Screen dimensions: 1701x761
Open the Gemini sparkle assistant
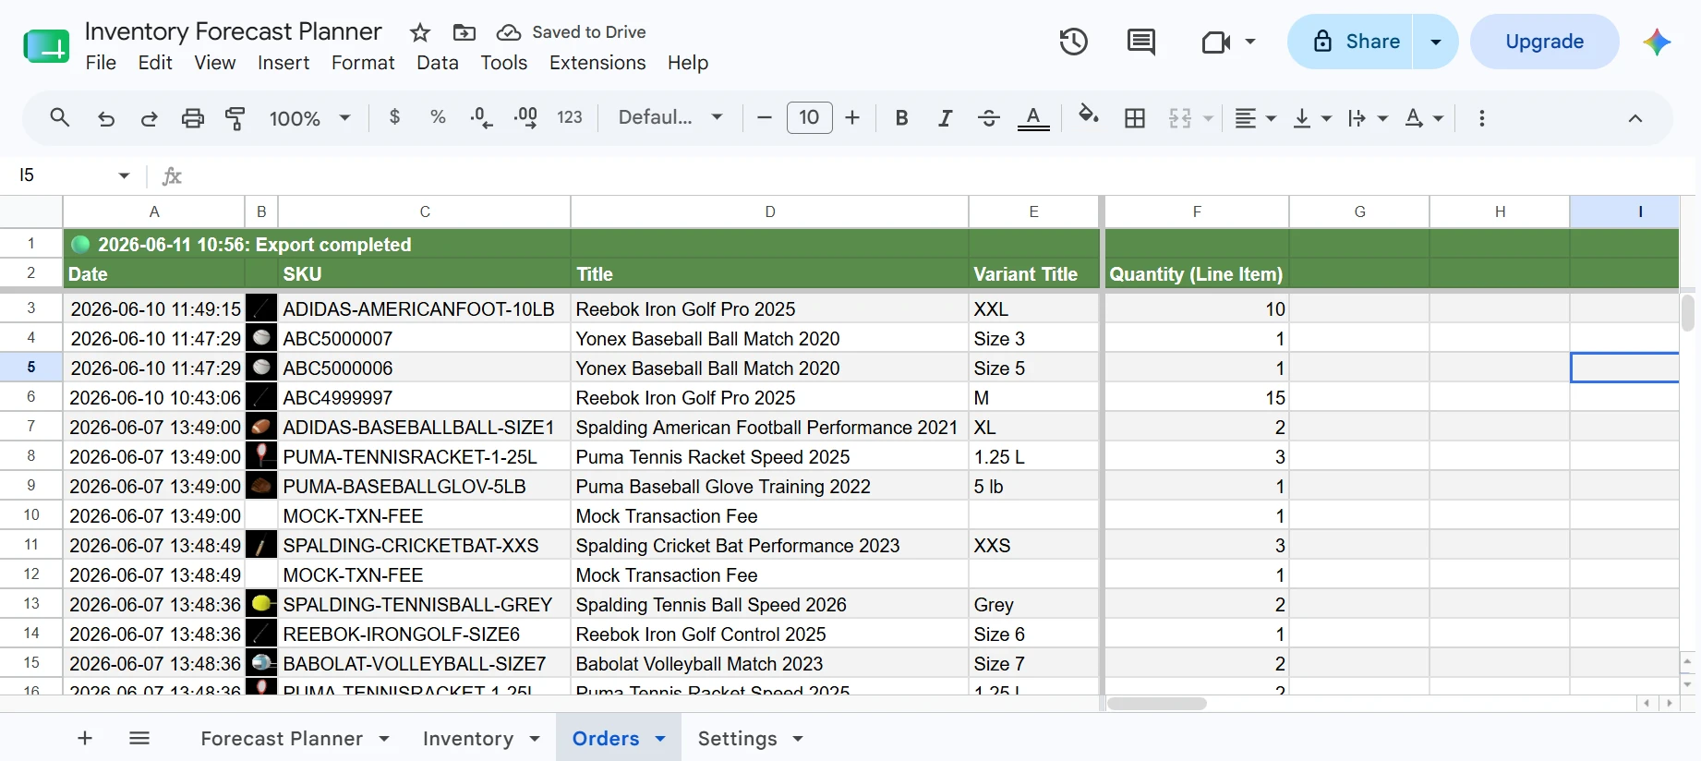click(x=1657, y=42)
